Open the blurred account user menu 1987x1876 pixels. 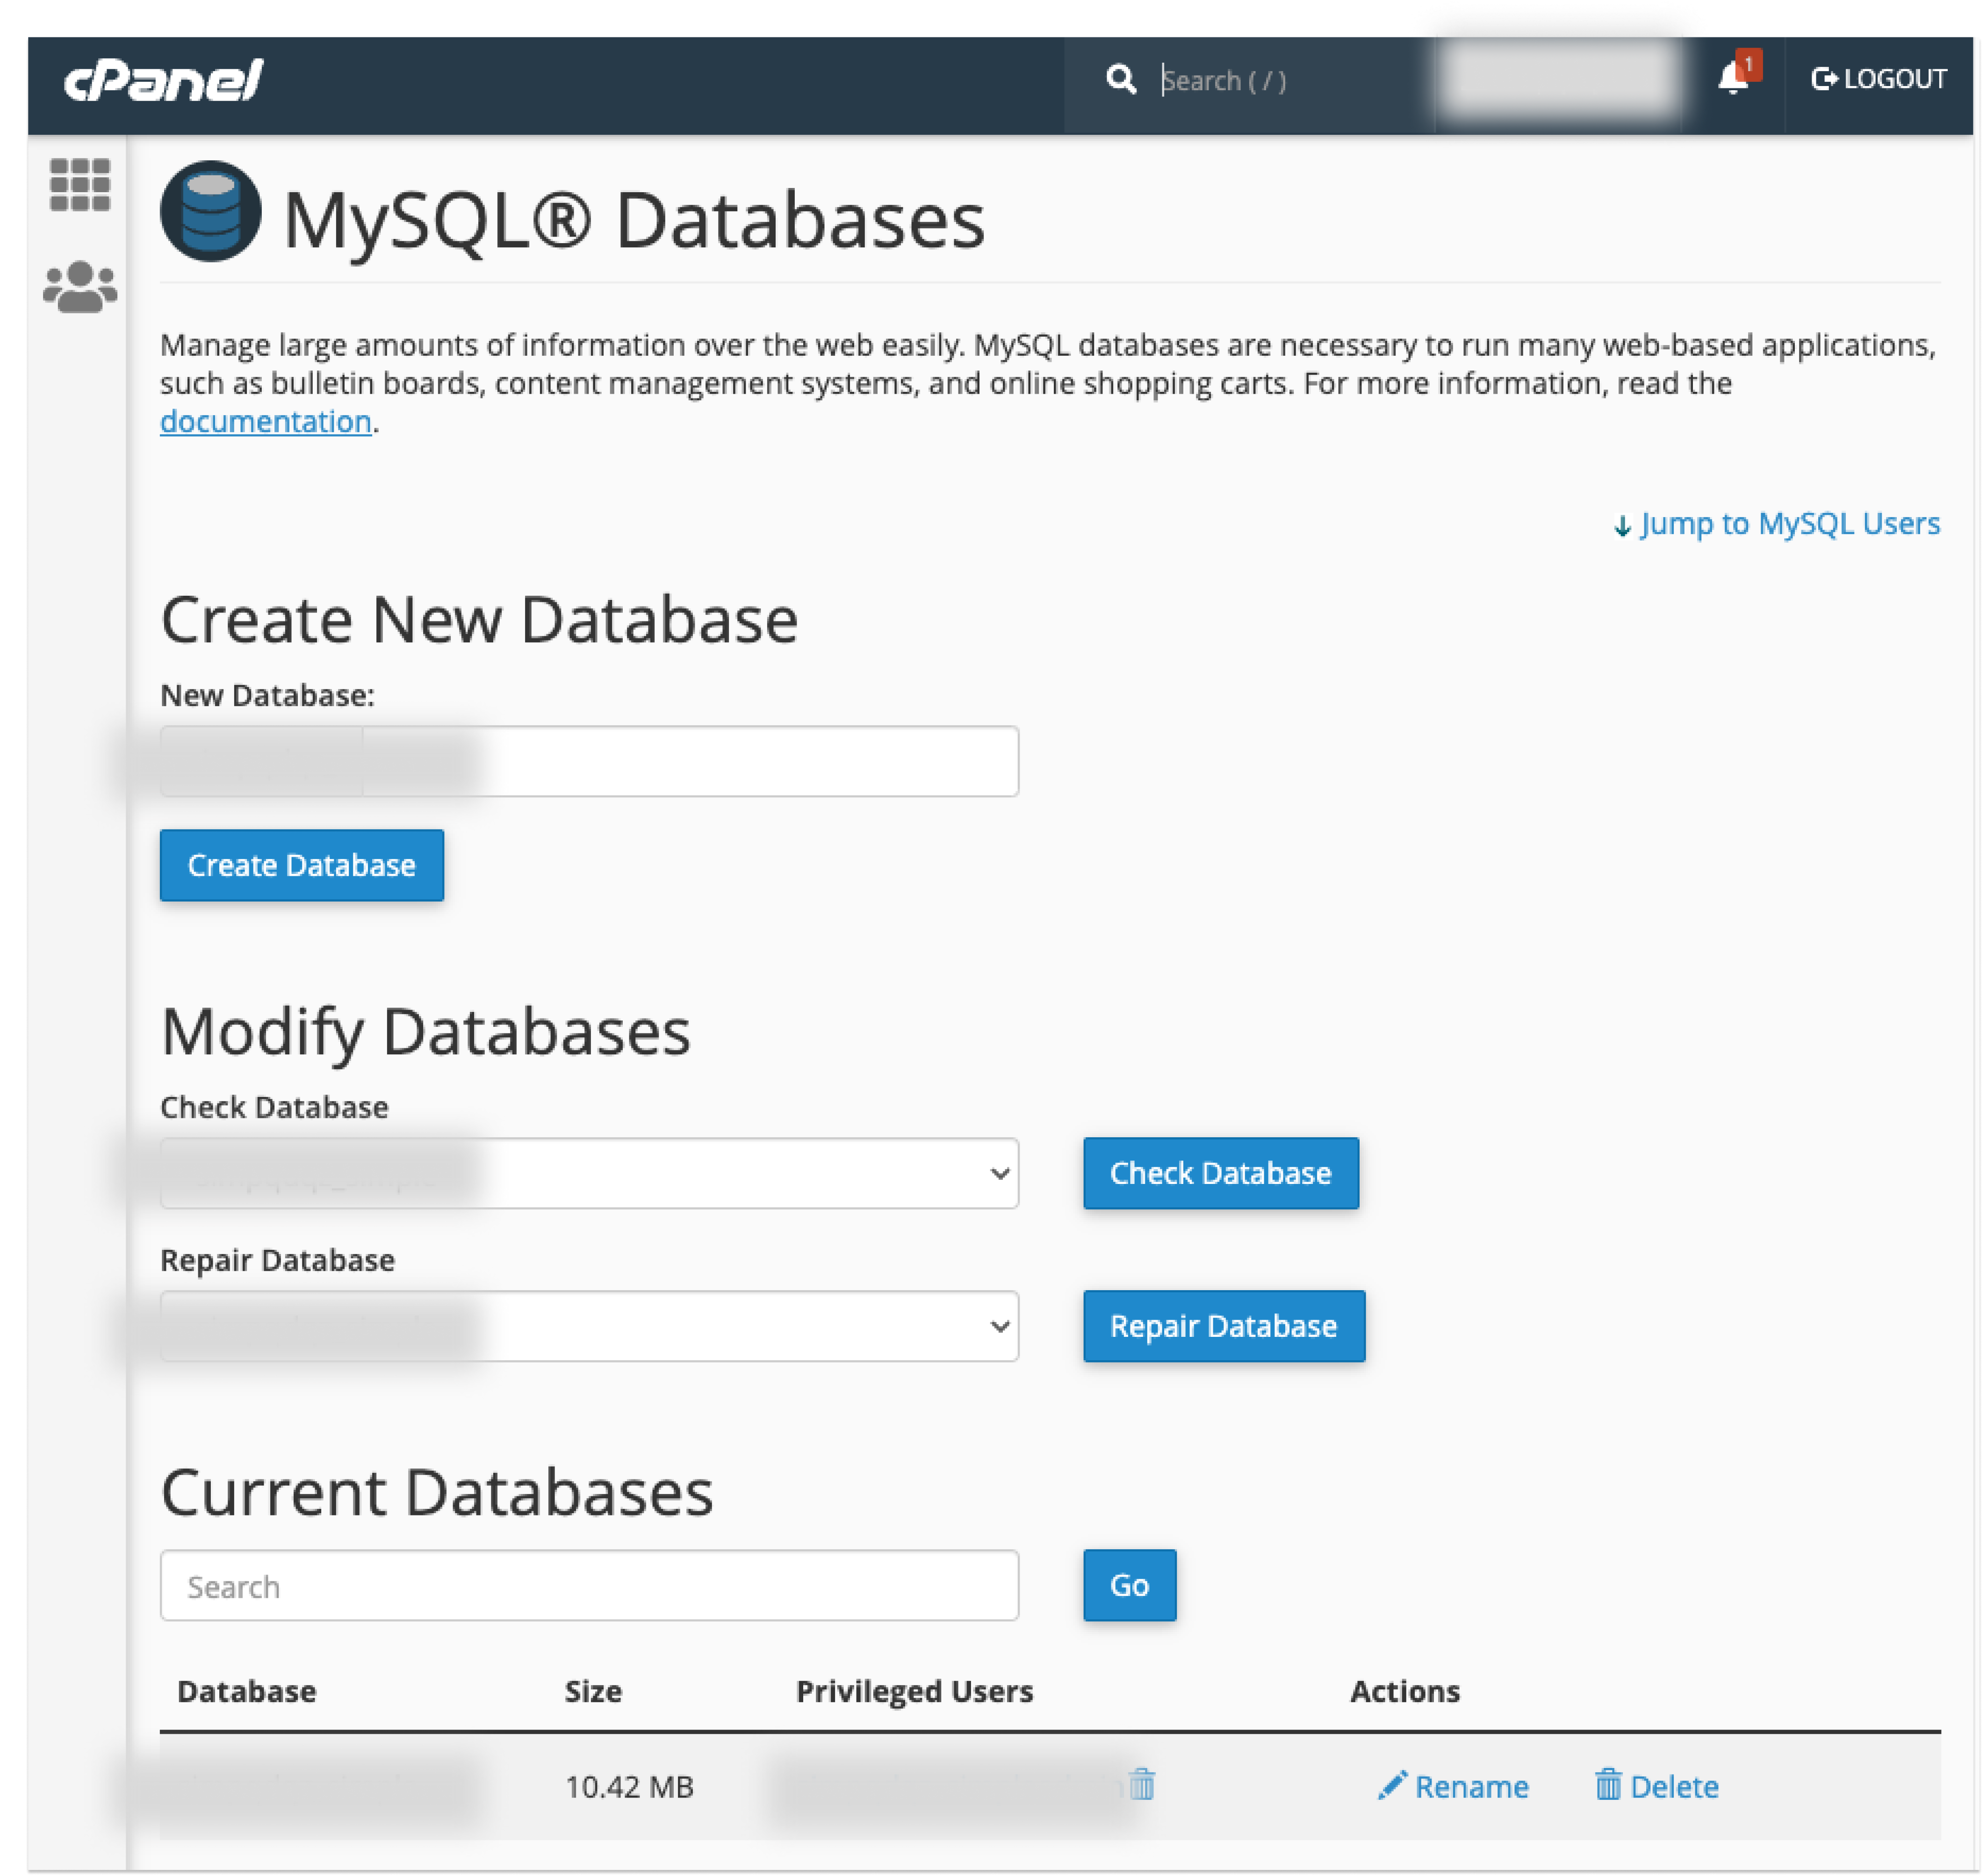pyautogui.click(x=1560, y=80)
